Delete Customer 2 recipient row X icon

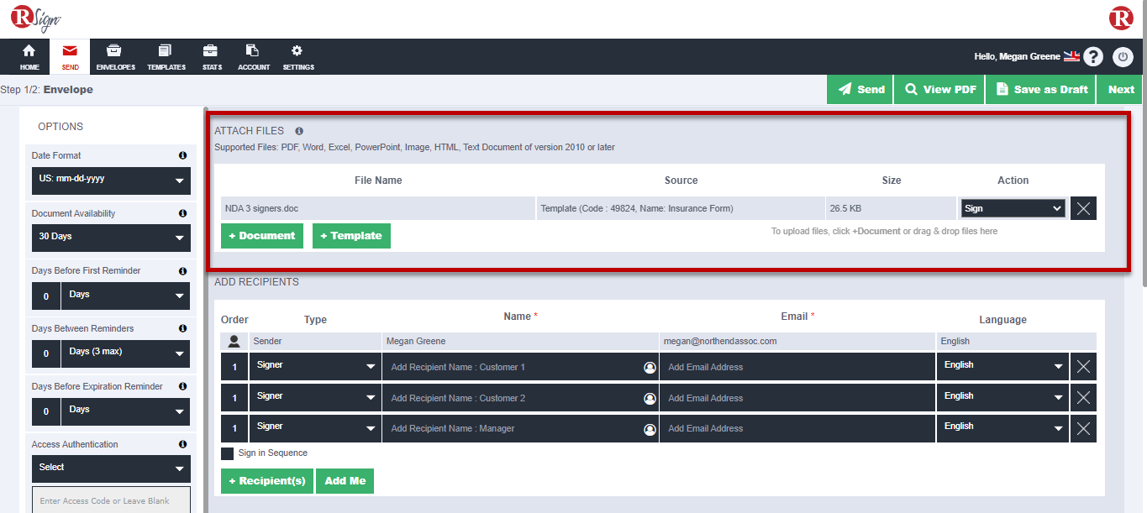pos(1083,398)
